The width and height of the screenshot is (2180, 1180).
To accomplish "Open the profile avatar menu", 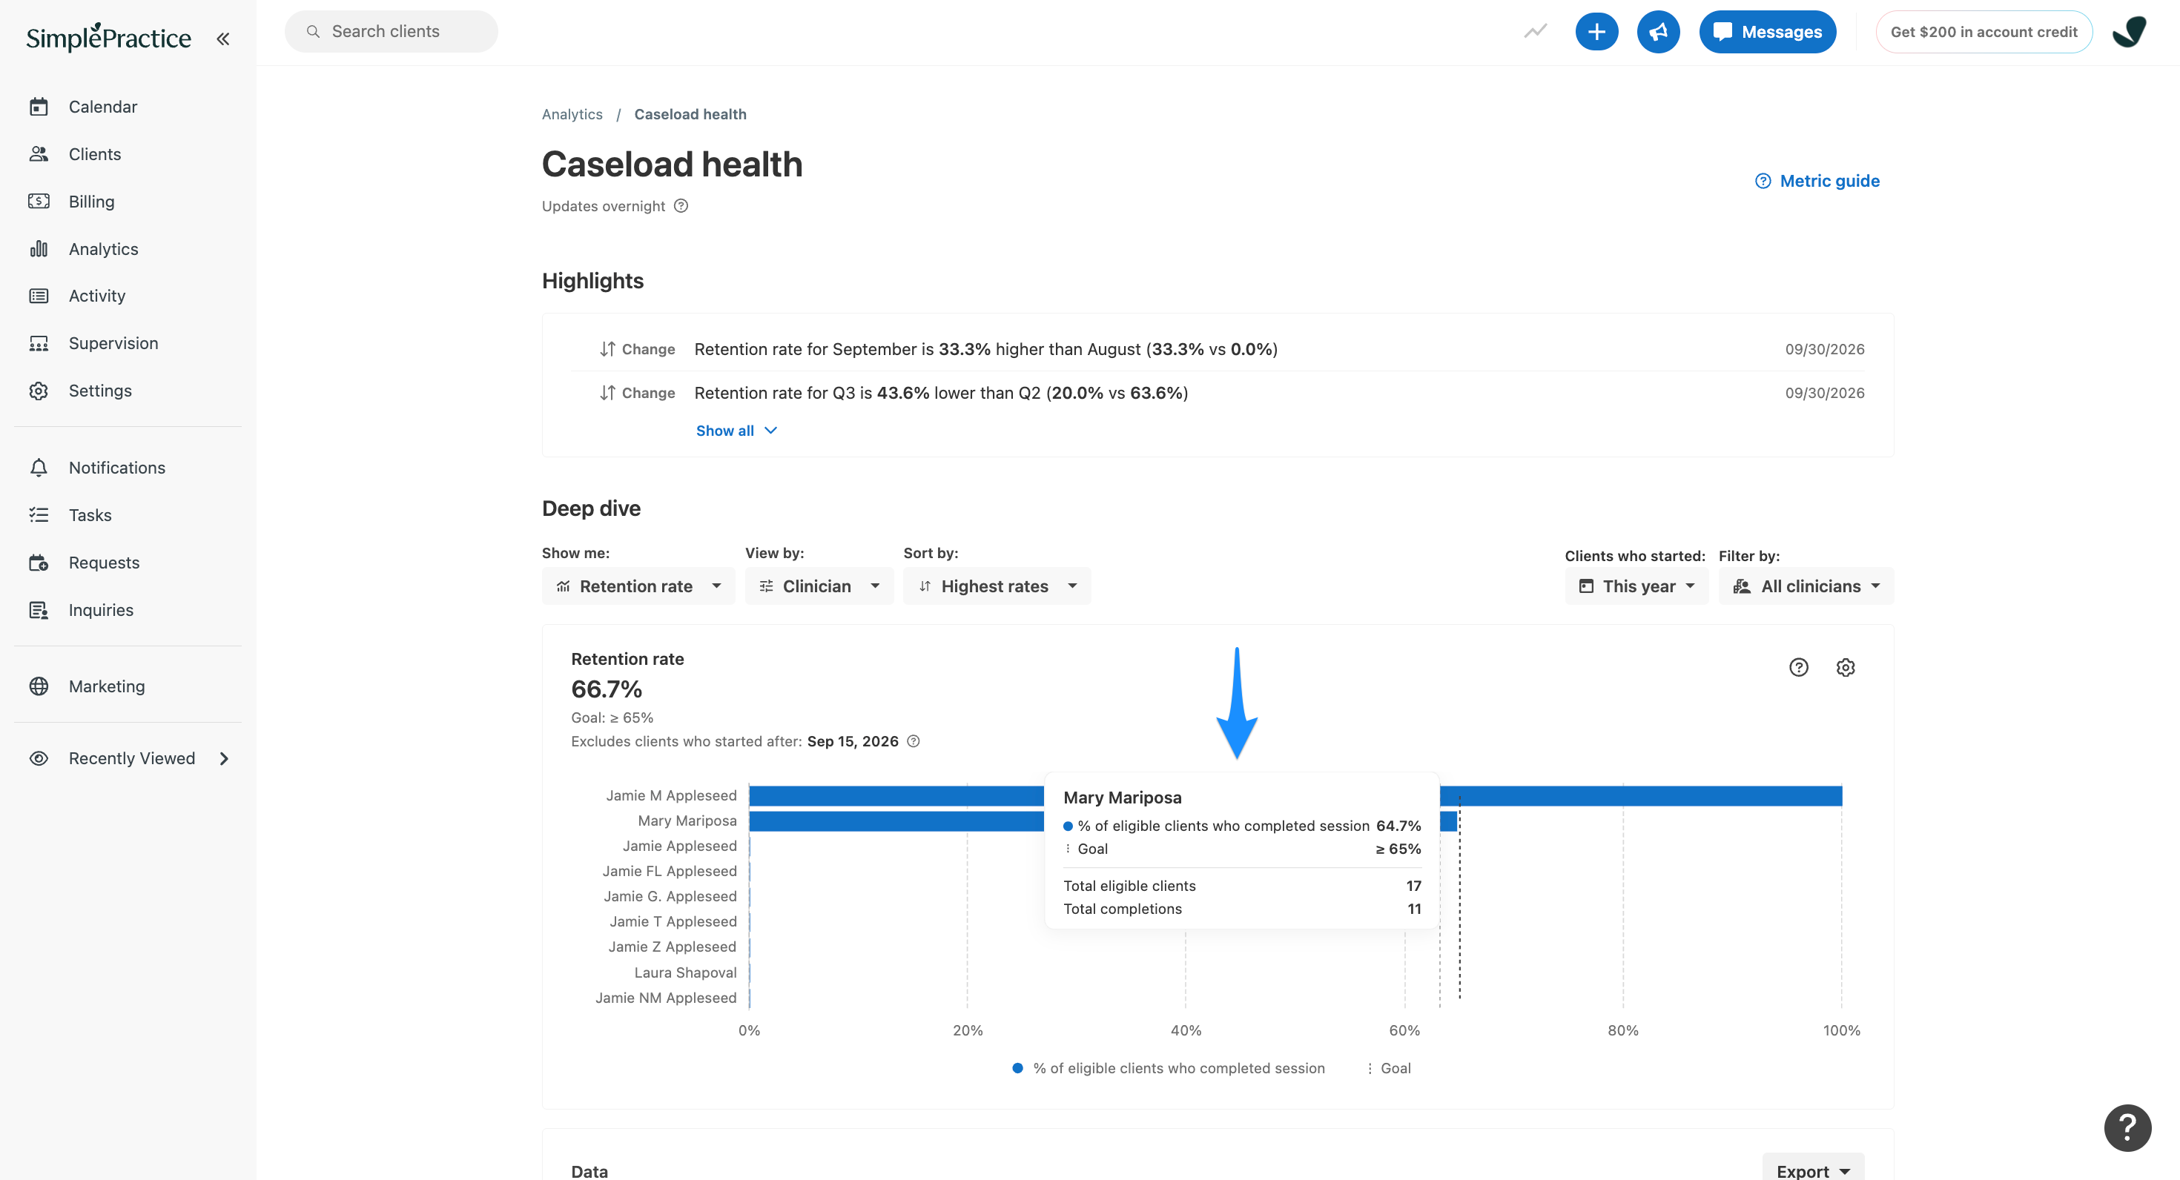I will pos(2128,32).
